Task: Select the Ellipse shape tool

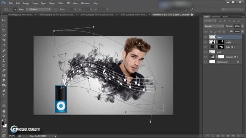Action: [x=4, y=106]
